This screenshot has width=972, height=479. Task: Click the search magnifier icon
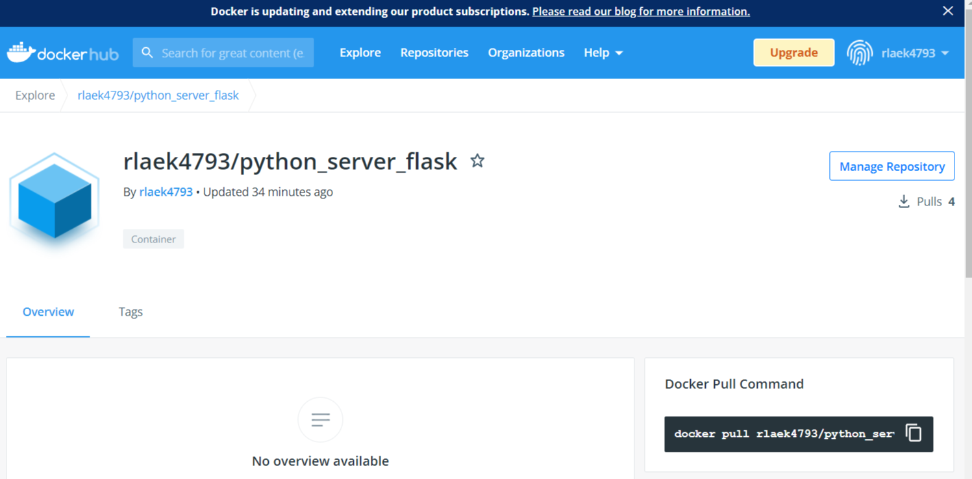coord(147,53)
